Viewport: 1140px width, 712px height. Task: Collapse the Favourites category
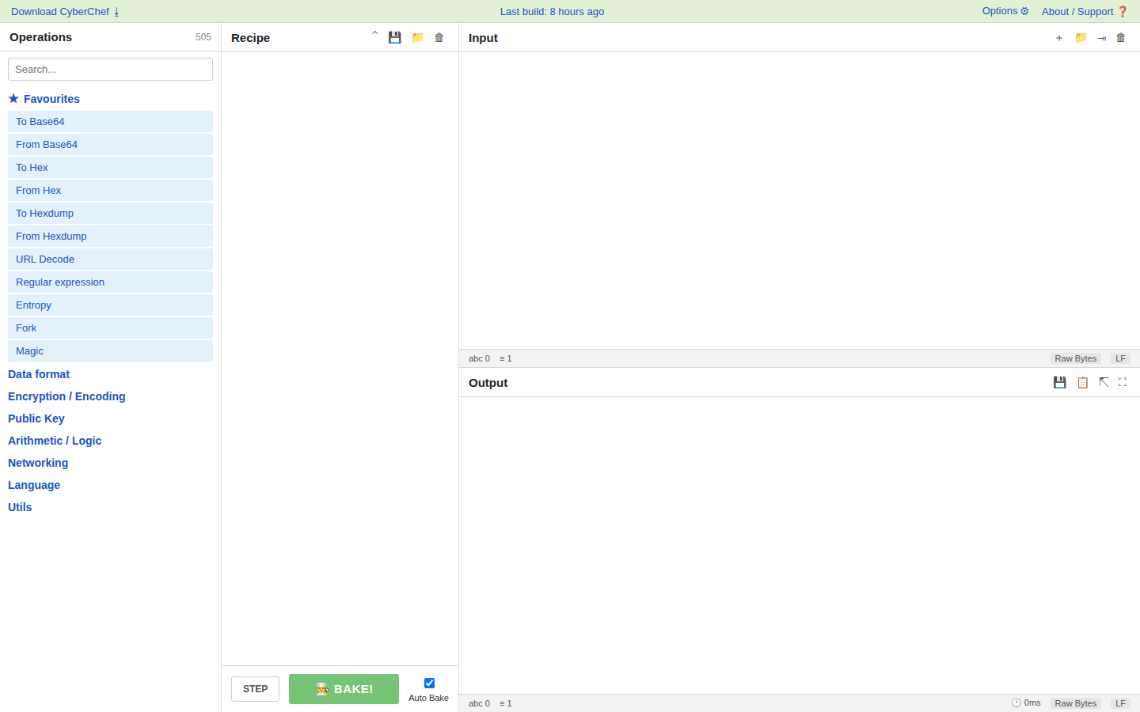click(x=44, y=99)
